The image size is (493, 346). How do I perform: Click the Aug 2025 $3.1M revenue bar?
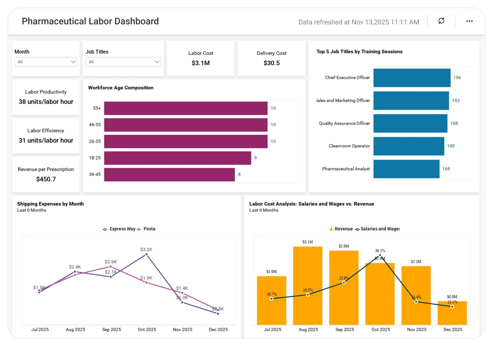pyautogui.click(x=307, y=286)
